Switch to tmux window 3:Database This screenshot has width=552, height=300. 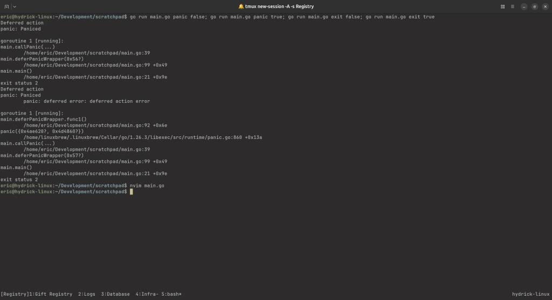click(115, 294)
